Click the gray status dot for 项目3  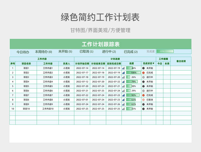[144, 77]
